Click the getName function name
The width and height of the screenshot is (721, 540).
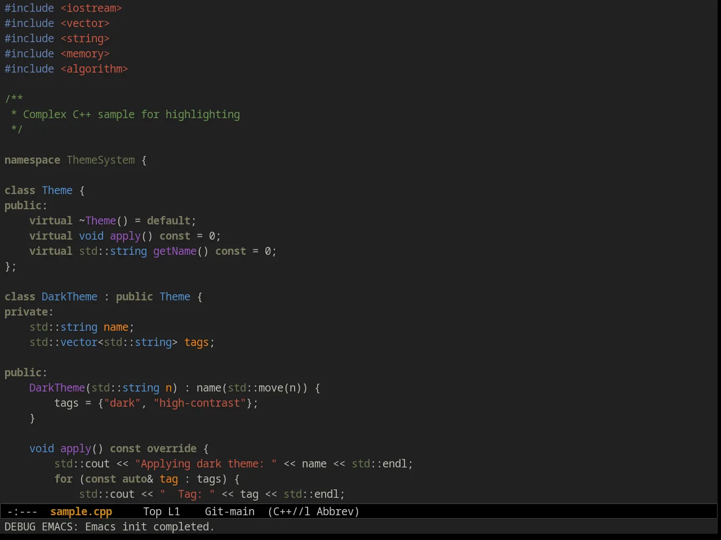click(x=175, y=251)
